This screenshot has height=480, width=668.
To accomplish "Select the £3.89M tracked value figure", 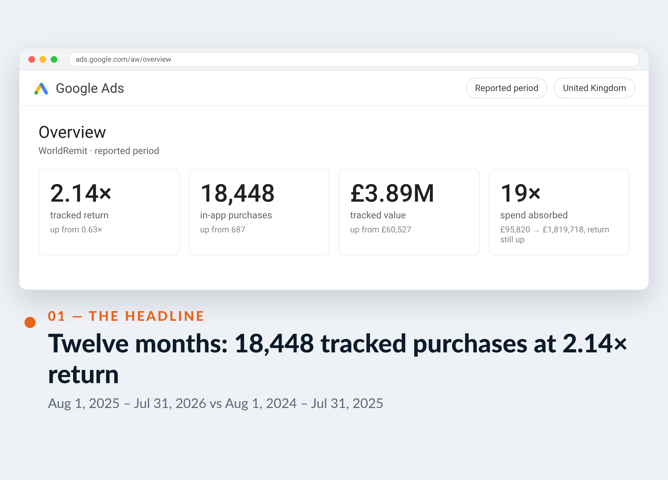I will tap(392, 193).
